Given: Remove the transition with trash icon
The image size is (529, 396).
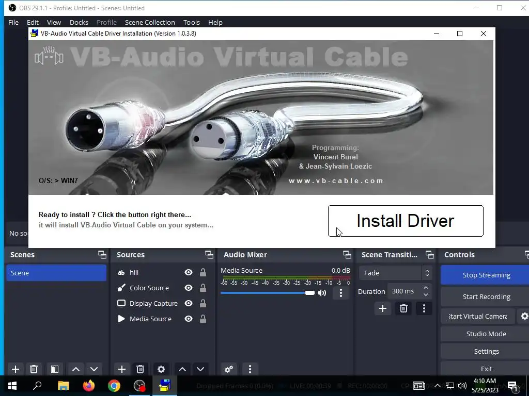Looking at the screenshot, I should coord(403,308).
